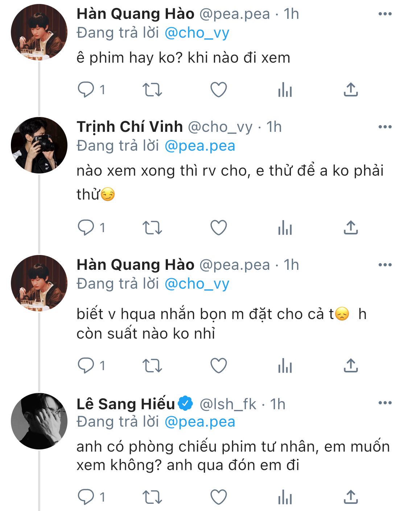Reply to Hàn Quang Hào's first tweet
Viewport: 408px width, 511px height.
point(86,89)
